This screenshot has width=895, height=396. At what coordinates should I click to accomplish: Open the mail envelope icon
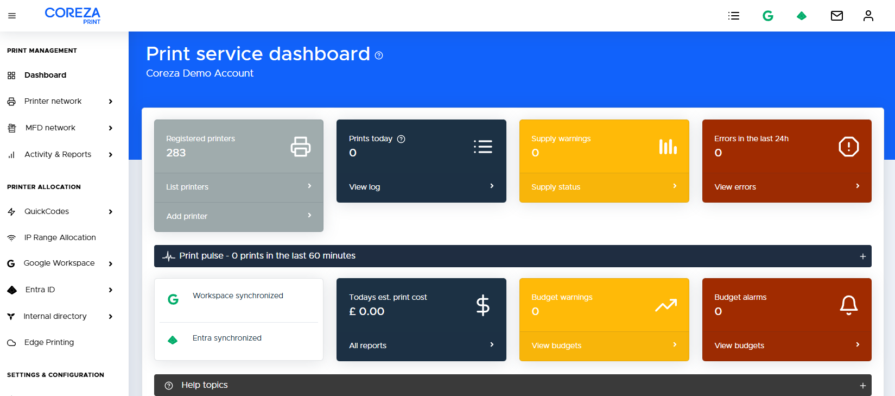pos(837,16)
